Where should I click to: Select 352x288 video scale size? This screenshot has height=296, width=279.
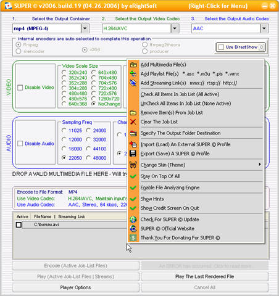tap(64, 83)
